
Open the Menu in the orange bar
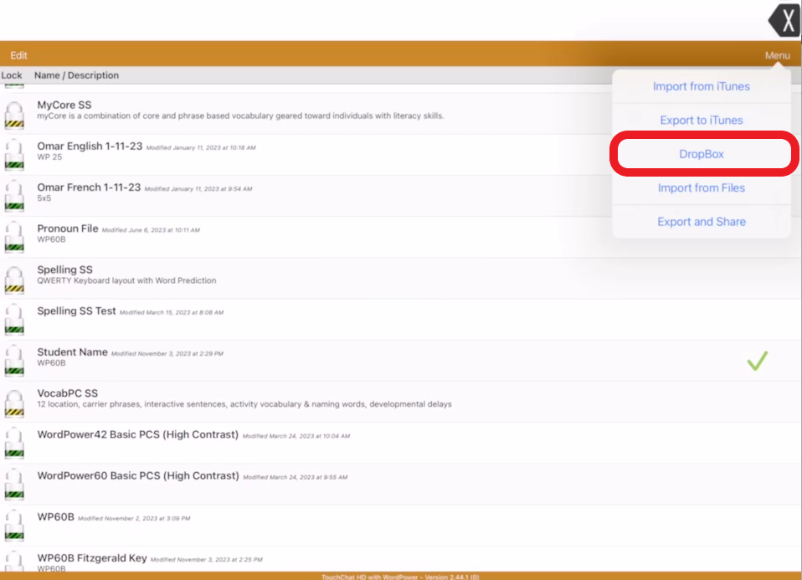pos(778,55)
